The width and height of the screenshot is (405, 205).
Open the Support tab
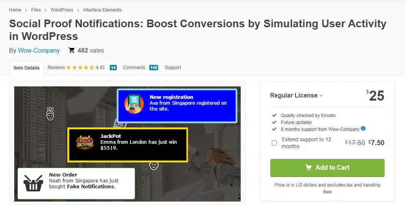pyautogui.click(x=173, y=68)
